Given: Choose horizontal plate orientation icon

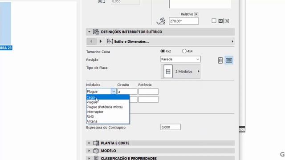Looking at the screenshot, I should point(229,60).
